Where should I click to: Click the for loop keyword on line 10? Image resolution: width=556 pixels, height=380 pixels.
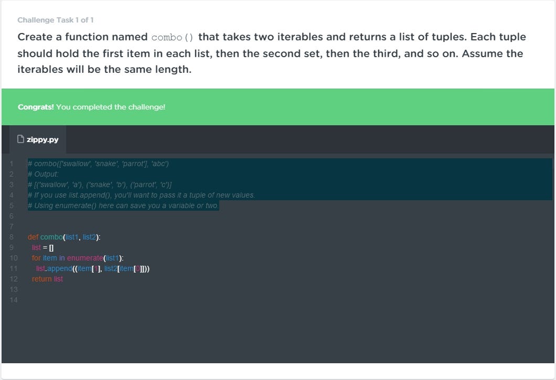click(x=35, y=258)
